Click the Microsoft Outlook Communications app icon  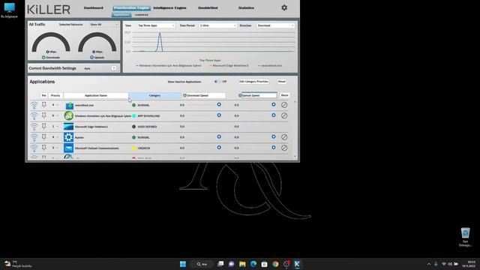pyautogui.click(x=68, y=148)
